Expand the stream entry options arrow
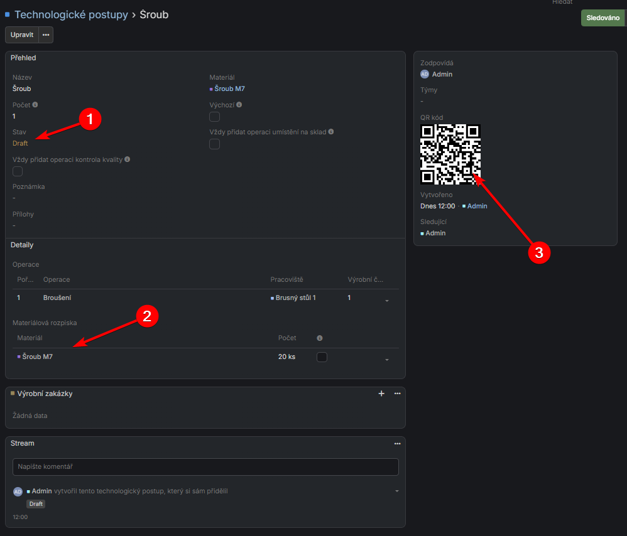627x536 pixels. (x=396, y=491)
